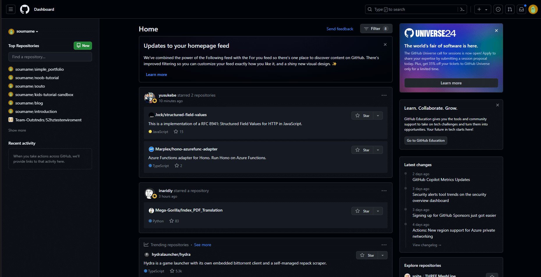Expand star list dropdown for Jxck/structured-field-values

tap(378, 116)
